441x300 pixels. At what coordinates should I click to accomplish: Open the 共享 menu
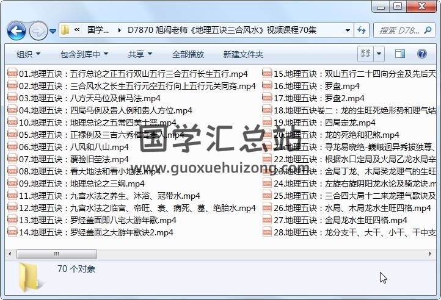point(140,54)
